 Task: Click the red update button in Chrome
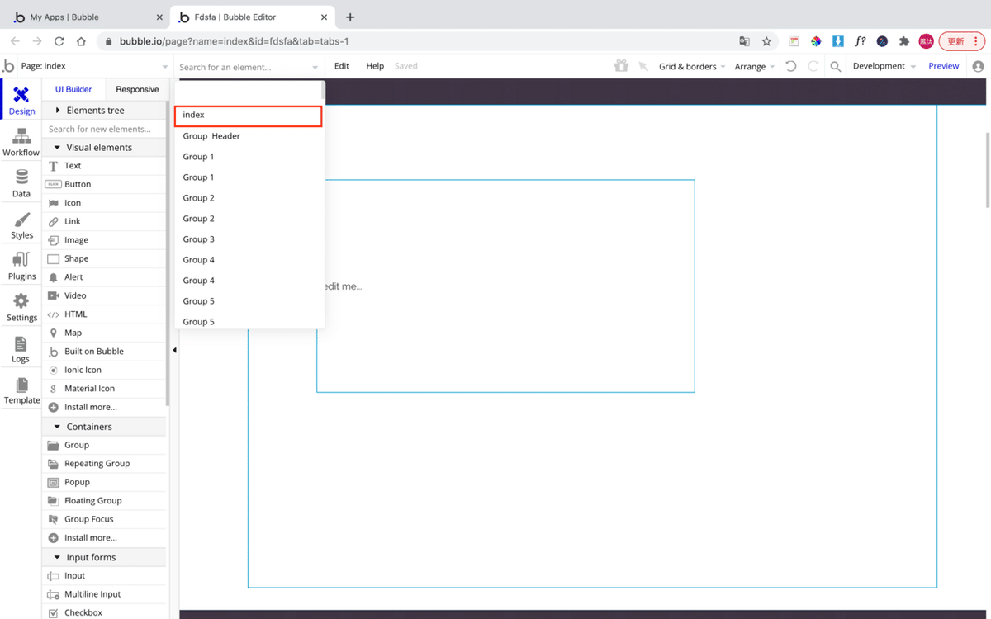coord(961,41)
